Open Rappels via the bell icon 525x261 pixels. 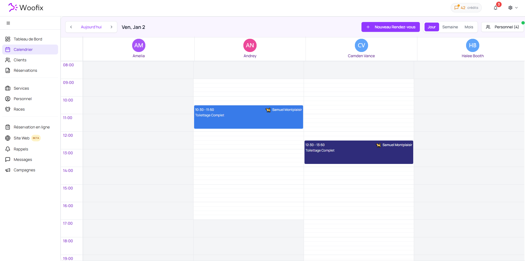click(8, 149)
